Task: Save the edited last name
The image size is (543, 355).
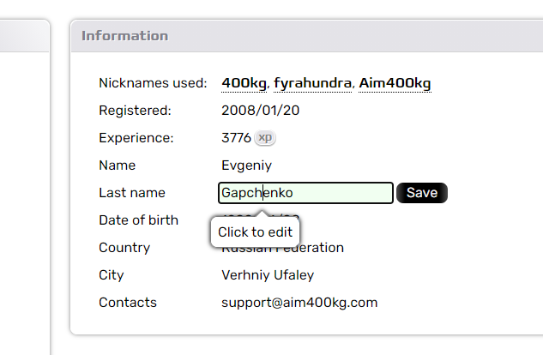Action: click(x=422, y=193)
